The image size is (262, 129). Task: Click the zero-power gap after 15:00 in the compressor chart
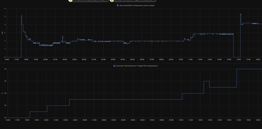point(237,57)
